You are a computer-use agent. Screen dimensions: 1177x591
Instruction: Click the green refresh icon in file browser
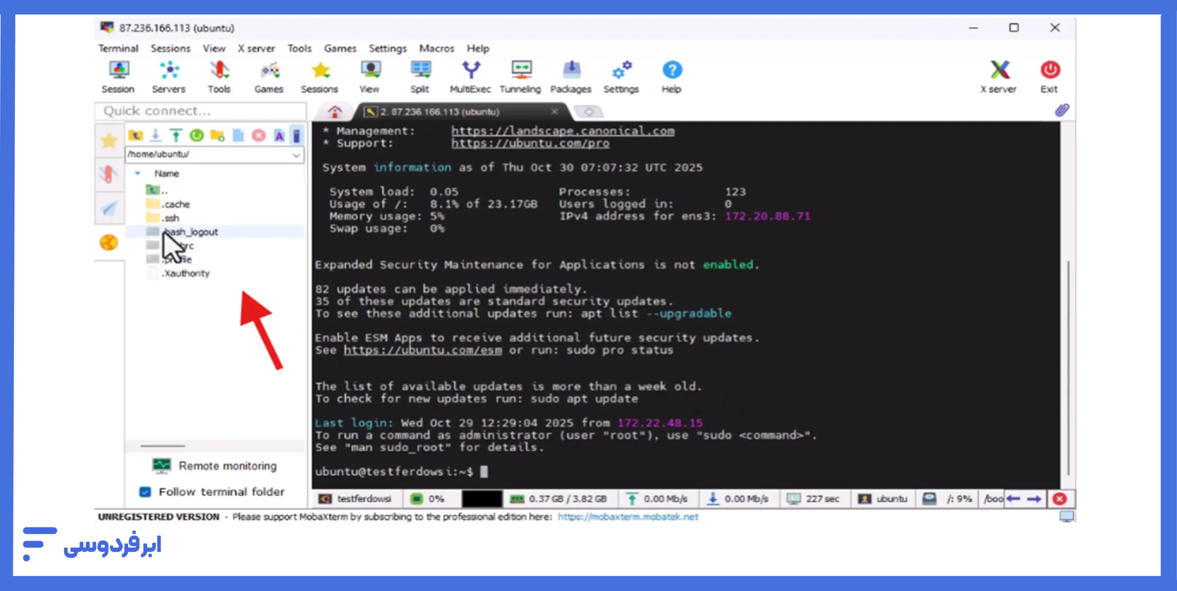(x=196, y=136)
